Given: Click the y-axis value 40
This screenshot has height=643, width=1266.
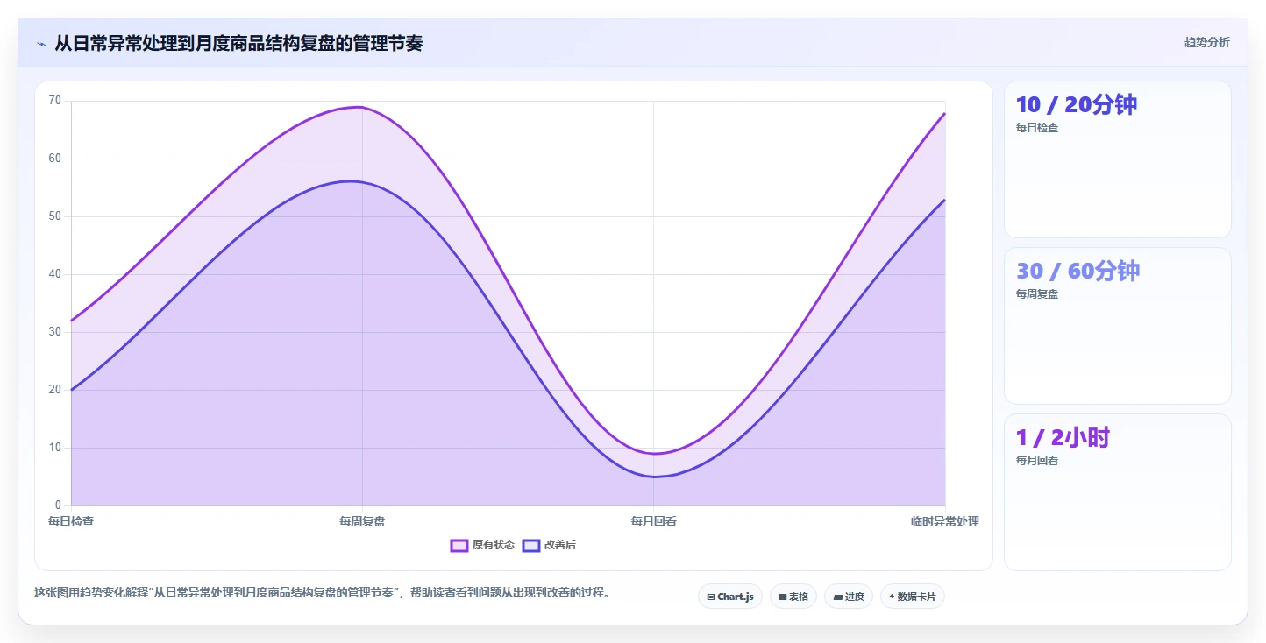Looking at the screenshot, I should pyautogui.click(x=55, y=274).
